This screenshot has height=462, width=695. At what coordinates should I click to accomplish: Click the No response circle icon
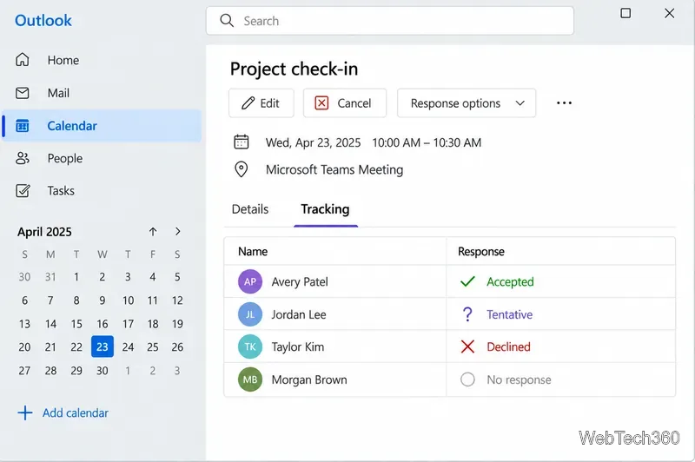(467, 379)
